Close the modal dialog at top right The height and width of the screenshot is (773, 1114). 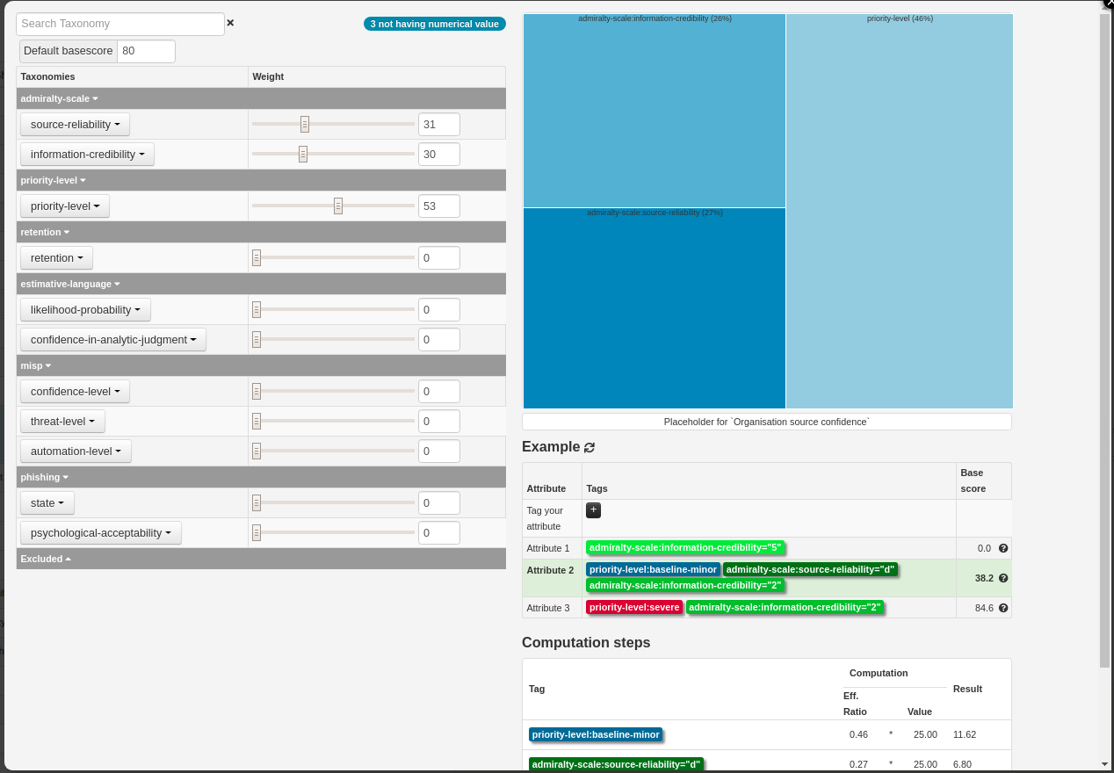point(1109,4)
